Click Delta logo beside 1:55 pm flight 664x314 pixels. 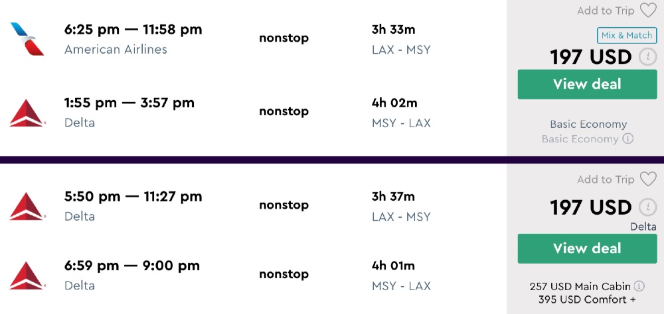pos(27,112)
